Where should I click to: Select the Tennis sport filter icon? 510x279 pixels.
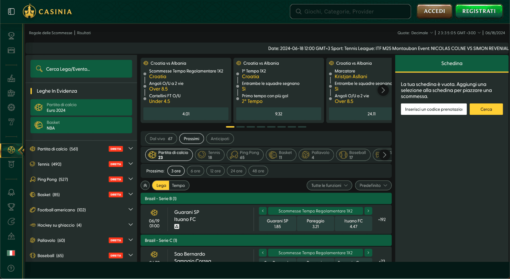202,155
